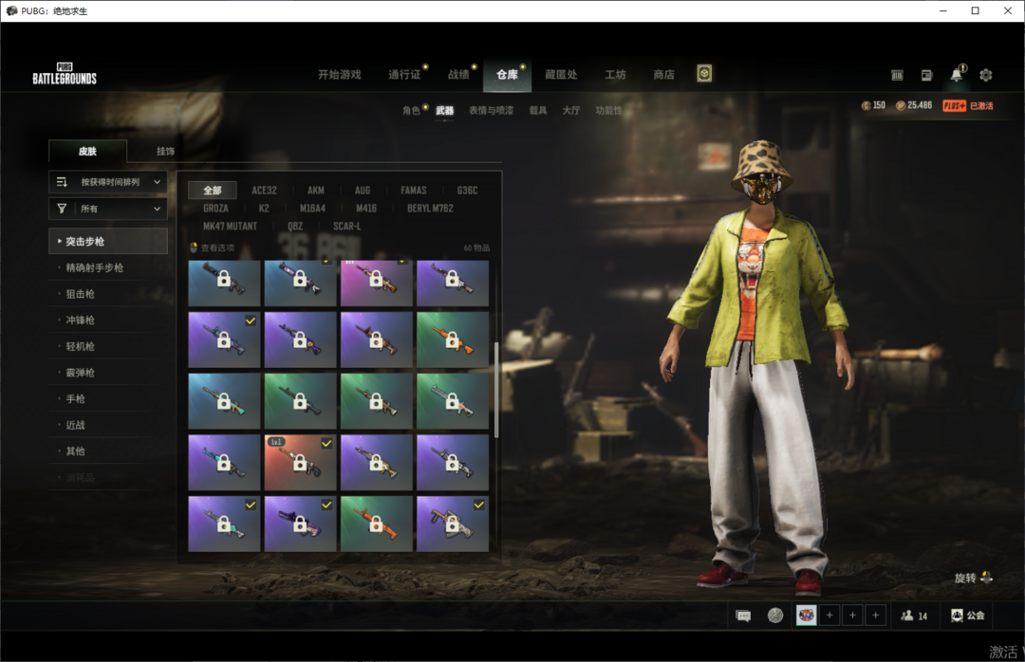Open the locker icon left of the news icon
Viewport: 1025px width, 662px height.
click(x=897, y=75)
